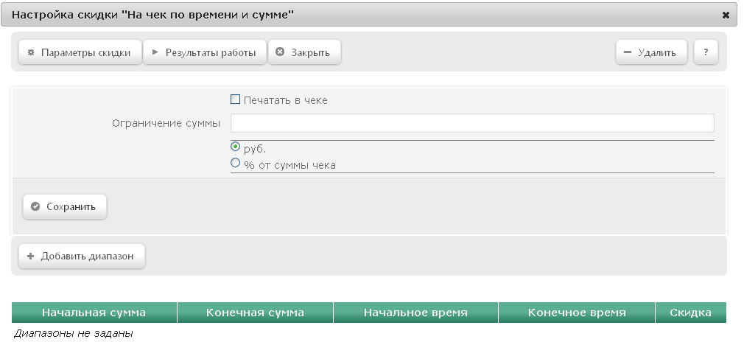Focus the Ограничение суммы input field

tap(472, 123)
